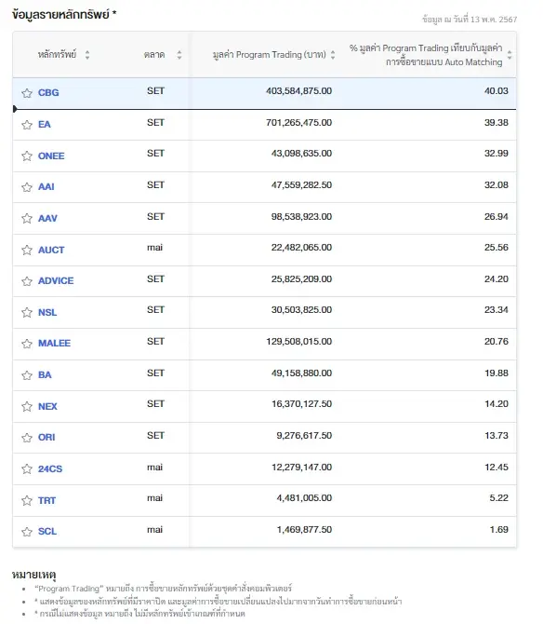Click the 39.38 percentage for EA
This screenshot has height=624, width=543.
click(497, 123)
